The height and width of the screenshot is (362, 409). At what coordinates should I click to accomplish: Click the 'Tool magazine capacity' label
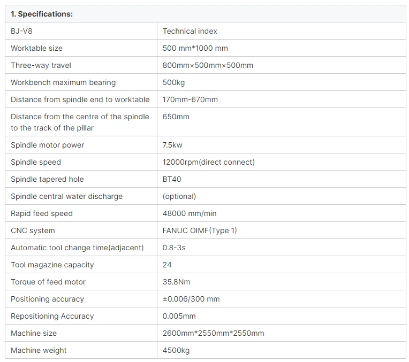[52, 265]
